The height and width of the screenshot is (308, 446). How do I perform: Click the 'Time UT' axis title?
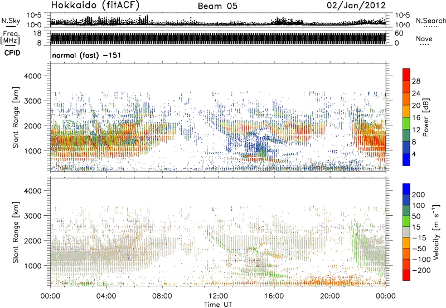tap(218, 305)
